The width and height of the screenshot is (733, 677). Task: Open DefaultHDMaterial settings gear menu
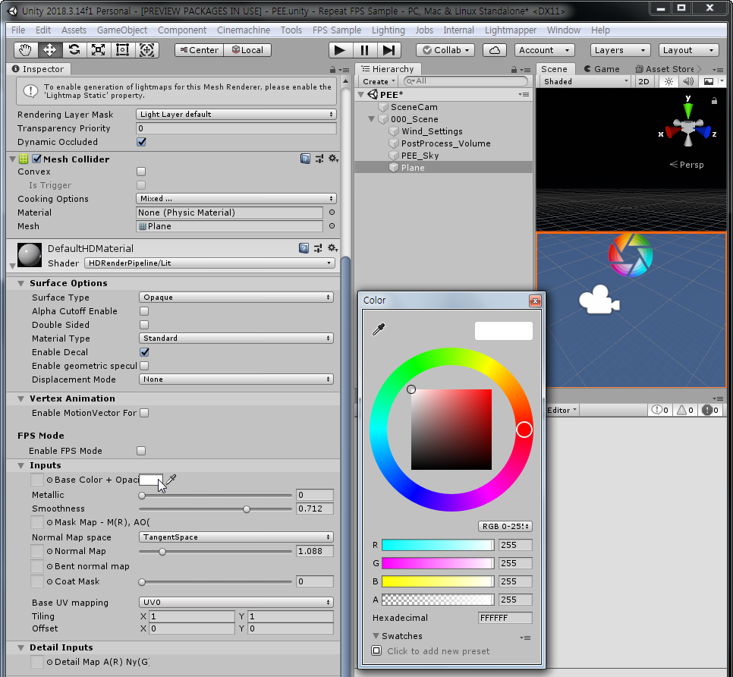(x=332, y=247)
